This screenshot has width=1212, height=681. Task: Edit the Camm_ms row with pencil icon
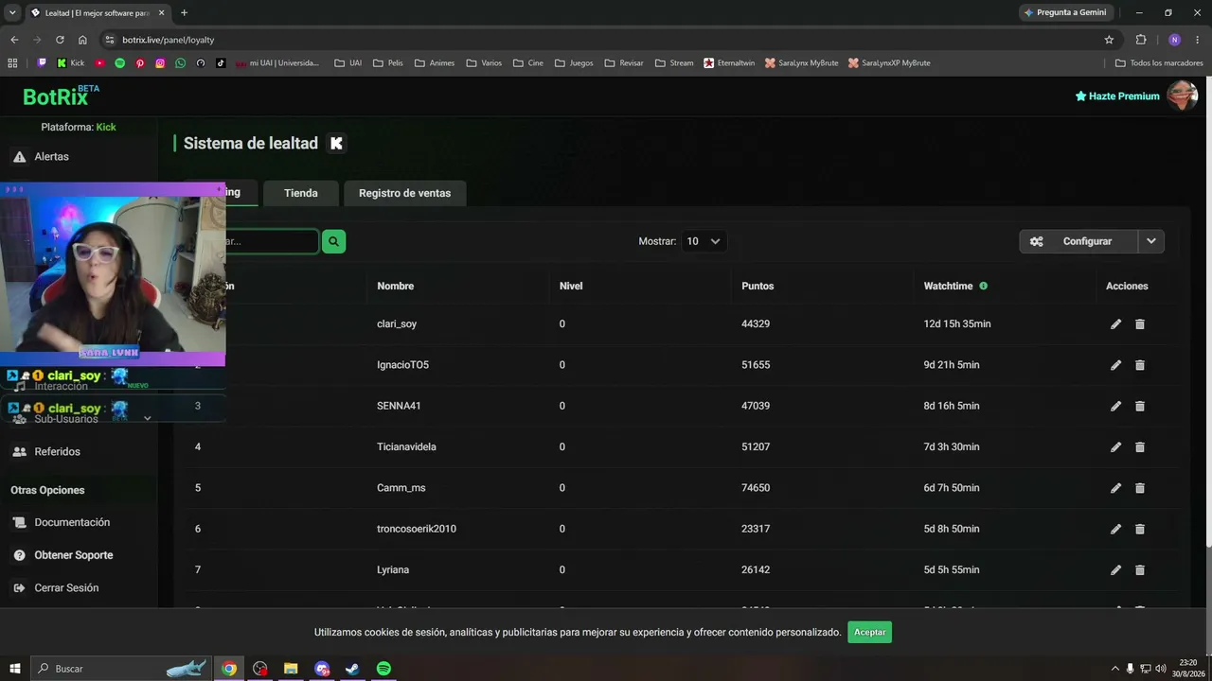[1115, 488]
